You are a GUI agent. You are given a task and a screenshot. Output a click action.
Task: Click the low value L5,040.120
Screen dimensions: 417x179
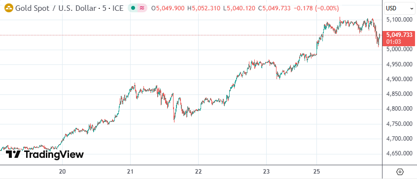[x=240, y=8]
